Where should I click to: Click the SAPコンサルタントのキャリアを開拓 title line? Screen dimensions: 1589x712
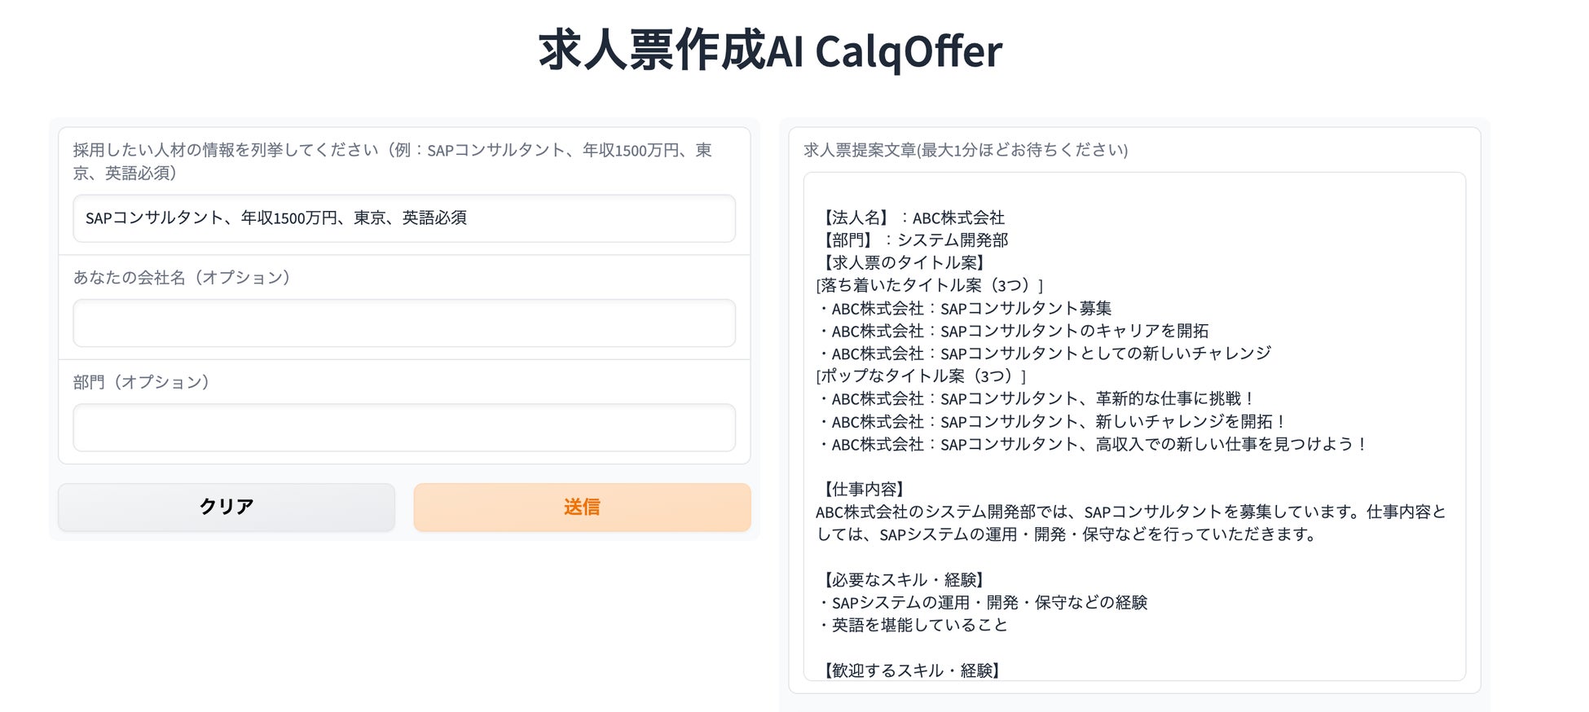[x=1013, y=331]
